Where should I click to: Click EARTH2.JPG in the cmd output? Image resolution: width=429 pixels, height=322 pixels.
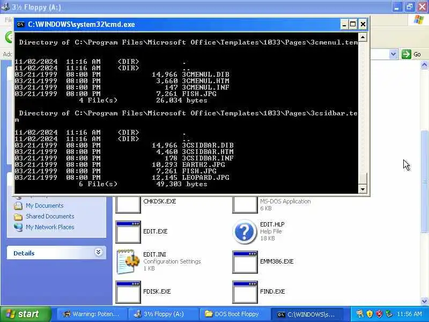click(x=204, y=165)
